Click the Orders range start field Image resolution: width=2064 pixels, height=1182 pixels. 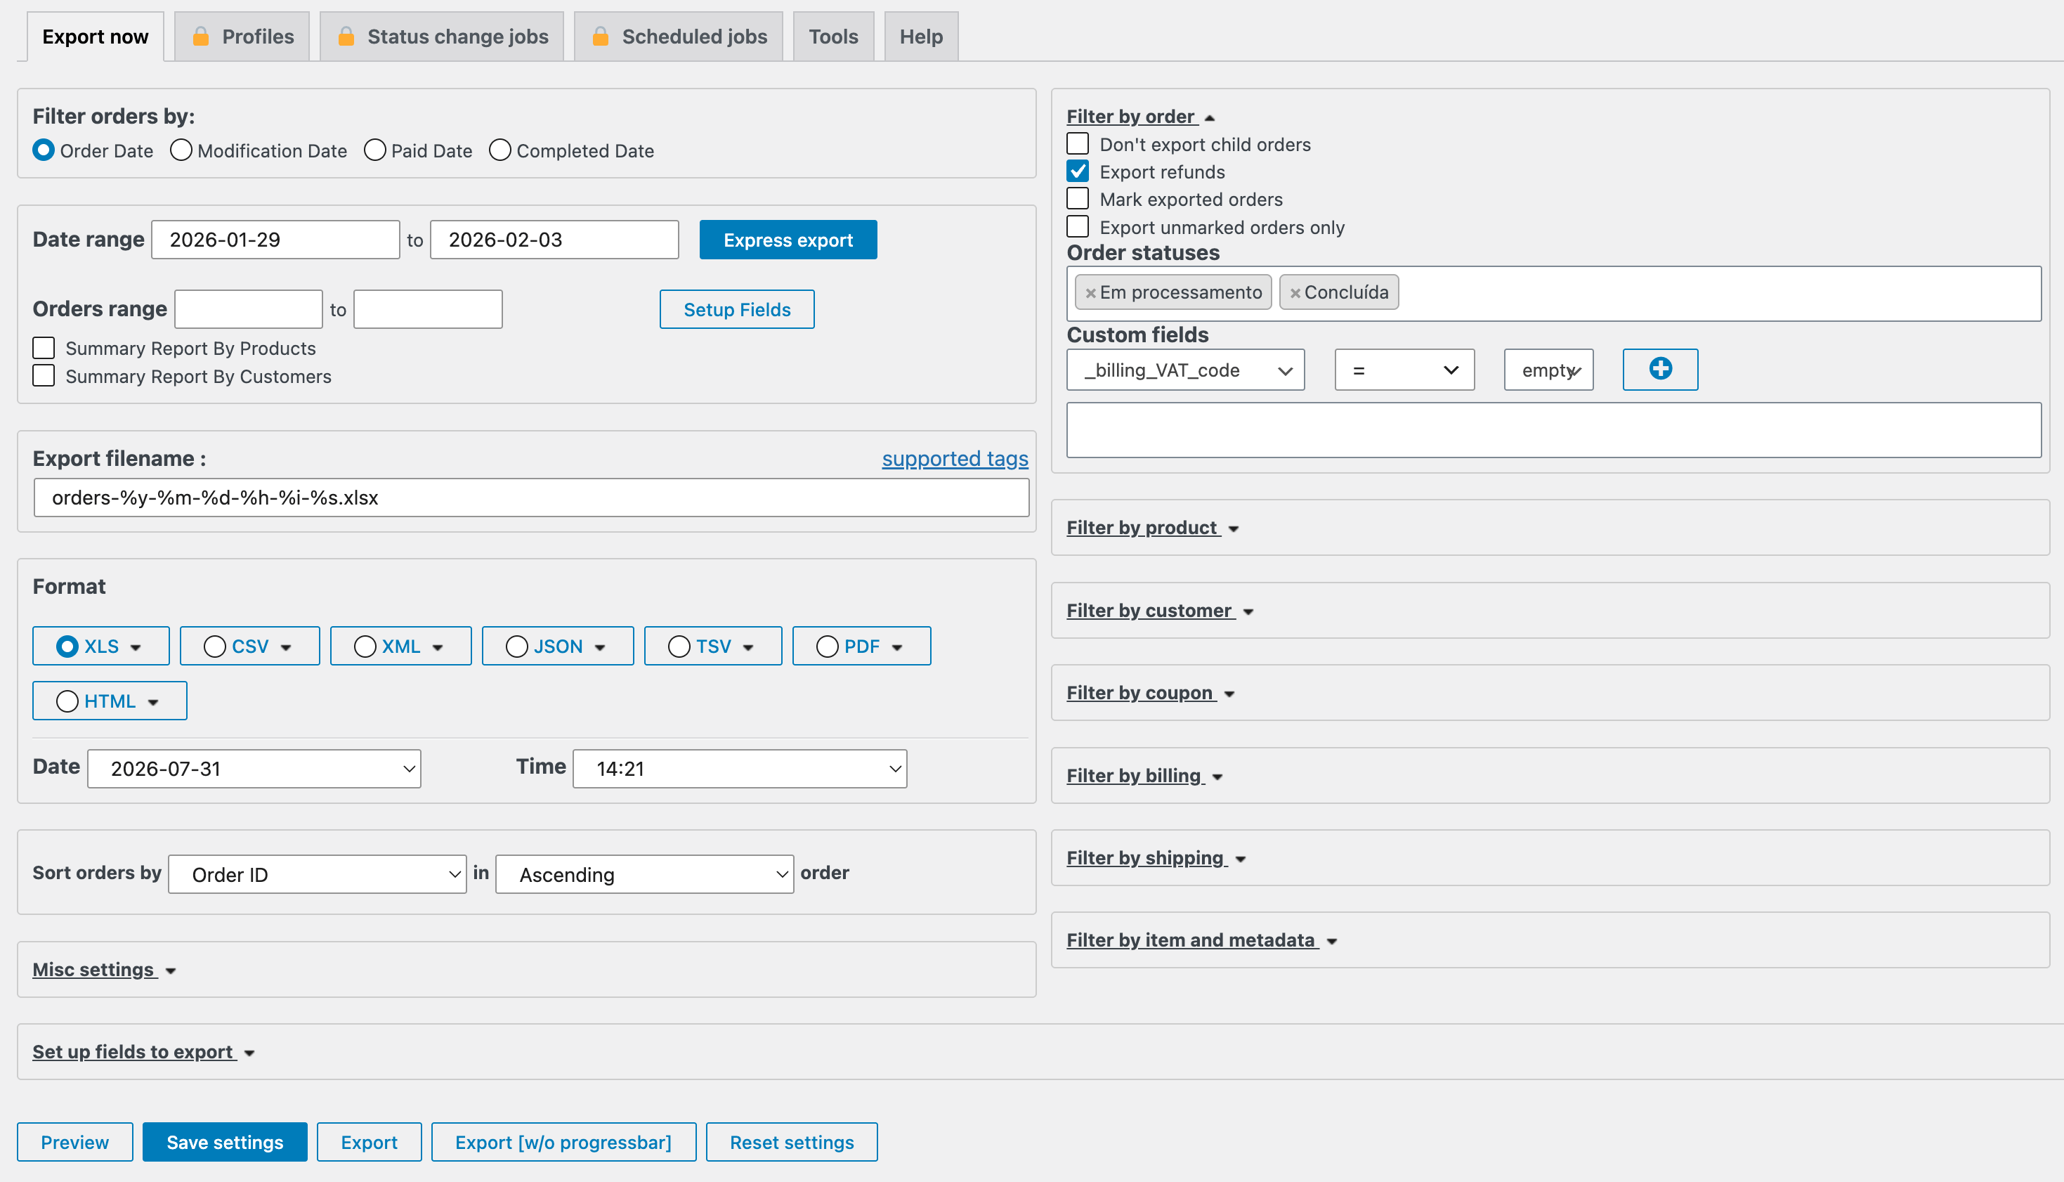(248, 309)
